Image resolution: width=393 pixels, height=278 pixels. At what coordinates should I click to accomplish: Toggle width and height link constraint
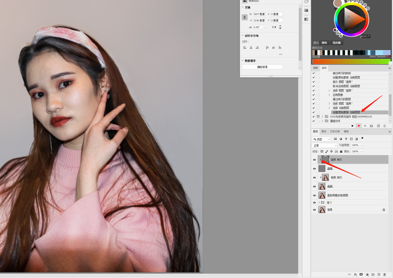(x=244, y=17)
